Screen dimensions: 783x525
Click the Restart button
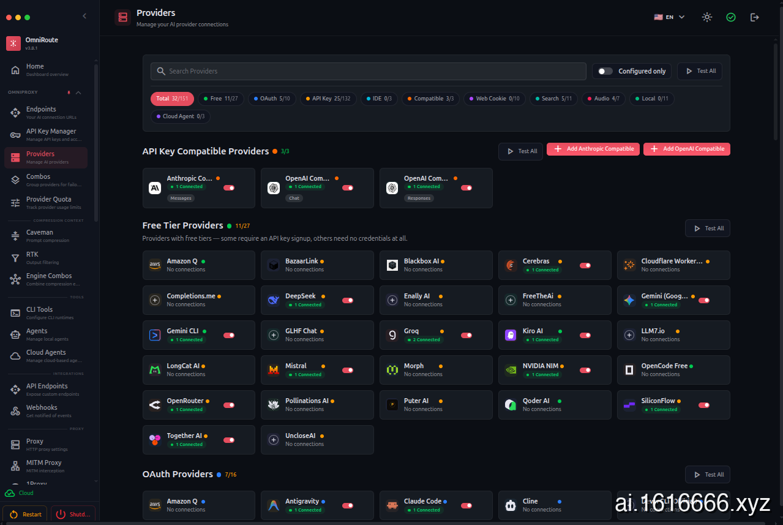(x=25, y=514)
